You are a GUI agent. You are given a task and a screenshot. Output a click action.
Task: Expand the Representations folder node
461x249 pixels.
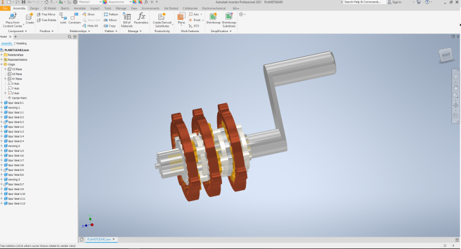(2, 60)
